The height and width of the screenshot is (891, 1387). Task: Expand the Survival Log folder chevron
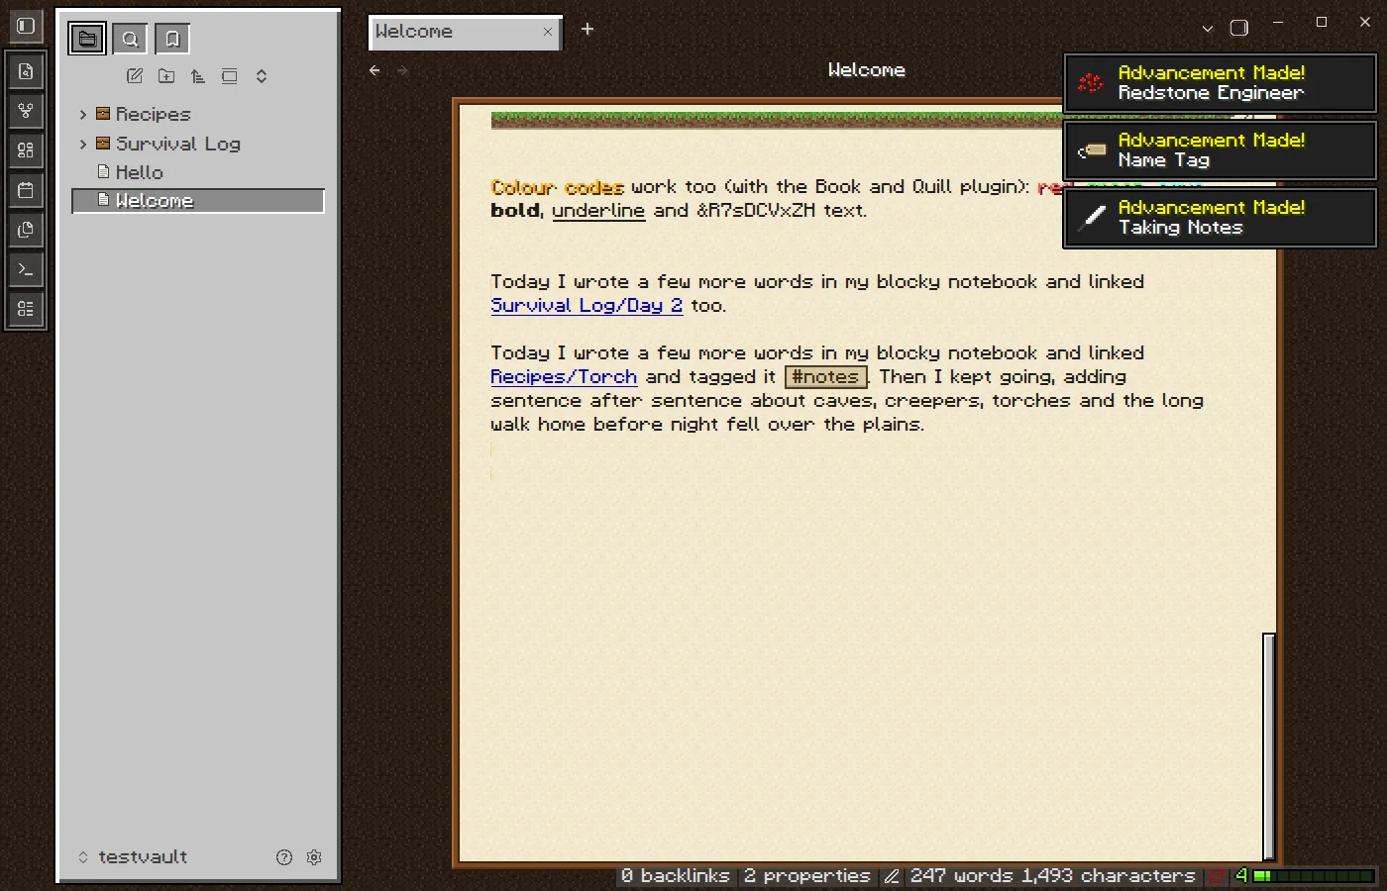point(83,144)
